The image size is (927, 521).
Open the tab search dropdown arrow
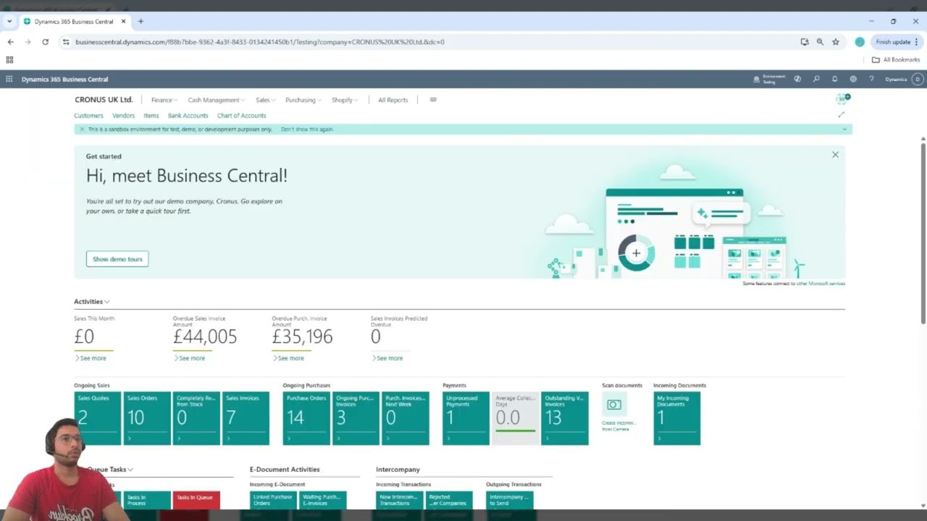point(9,21)
